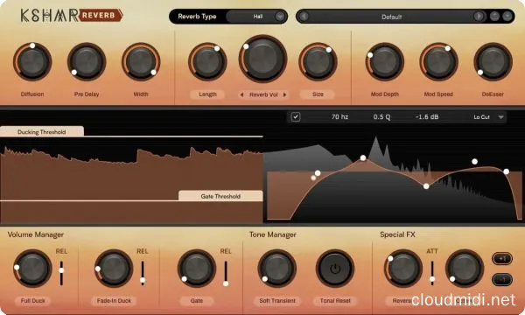Click the Reverse label button
This screenshot has height=315, width=525.
click(402, 301)
